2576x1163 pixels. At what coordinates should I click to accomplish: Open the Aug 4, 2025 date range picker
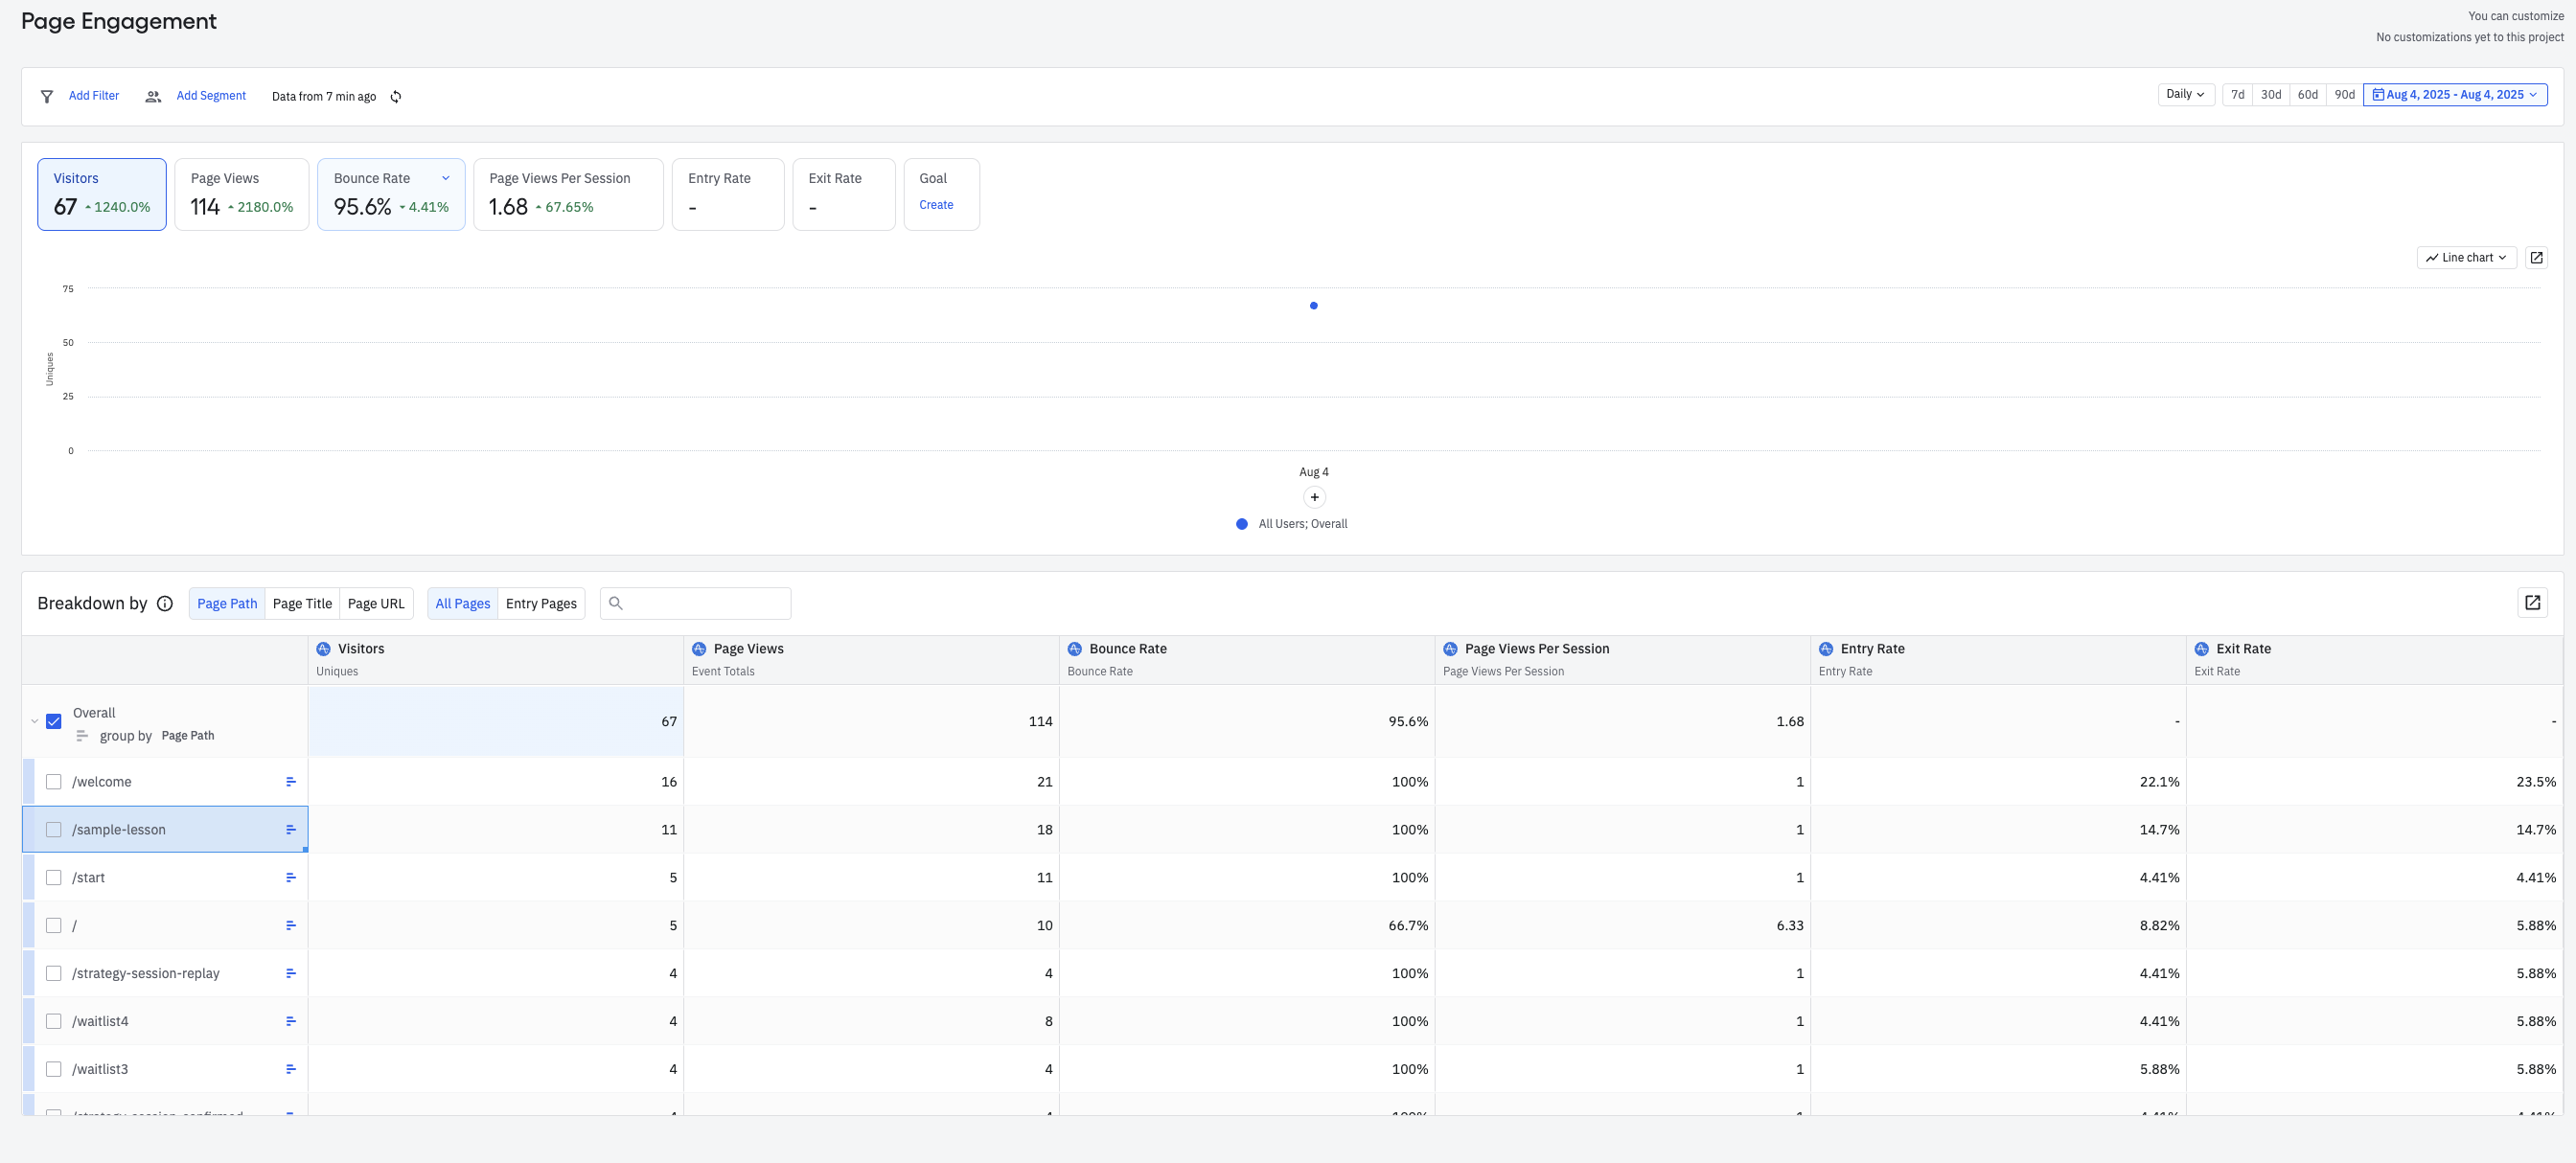(x=2454, y=95)
